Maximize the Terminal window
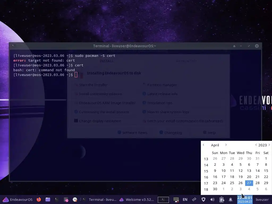Viewport: 272px width, 204px height. [x=249, y=46]
